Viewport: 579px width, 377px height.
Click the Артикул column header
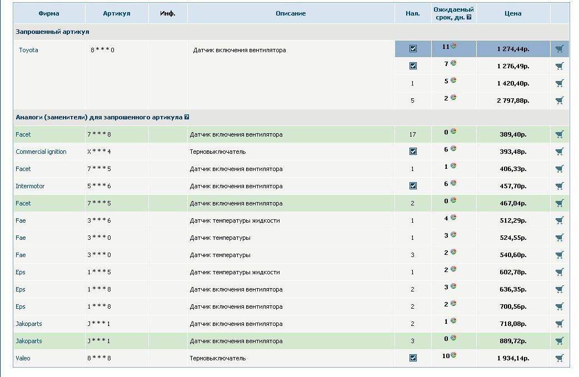(117, 13)
